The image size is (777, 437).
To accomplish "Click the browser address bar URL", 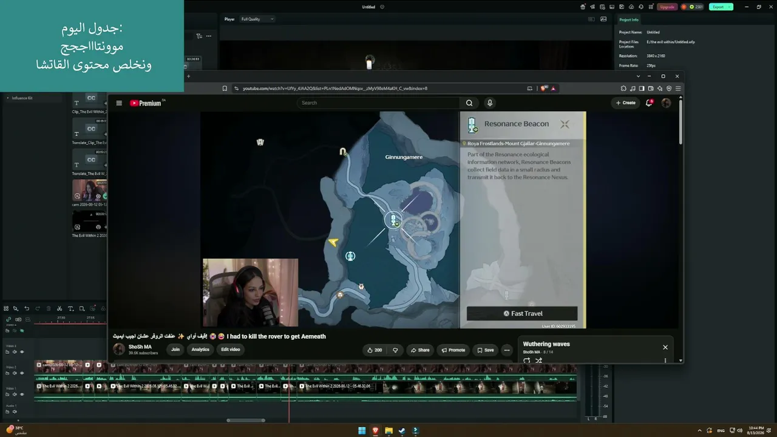I will (x=335, y=89).
